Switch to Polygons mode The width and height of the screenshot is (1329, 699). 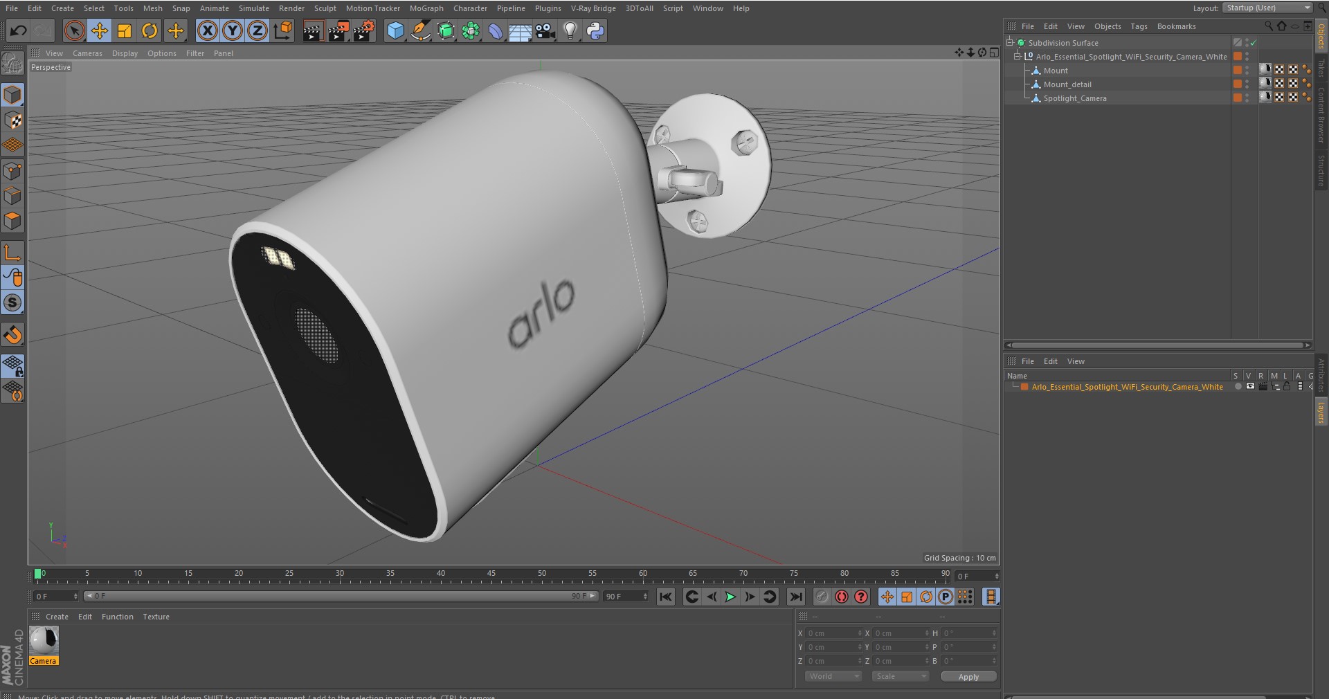(x=12, y=221)
